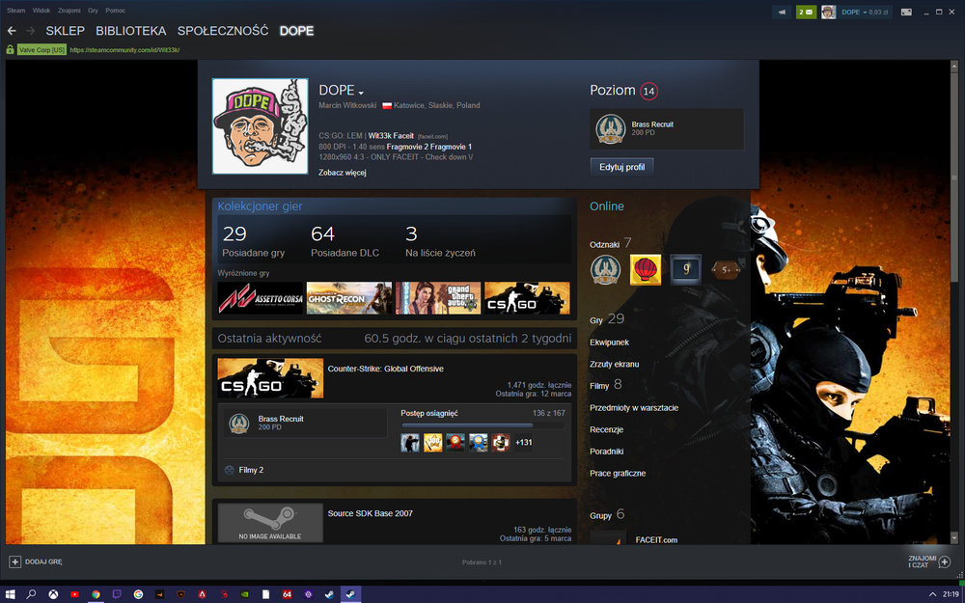Go to the SKLEP tab
This screenshot has height=603, width=965.
pyautogui.click(x=66, y=31)
